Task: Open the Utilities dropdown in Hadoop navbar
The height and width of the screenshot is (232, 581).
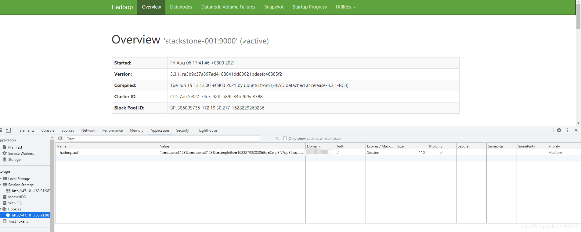Action: click(345, 7)
